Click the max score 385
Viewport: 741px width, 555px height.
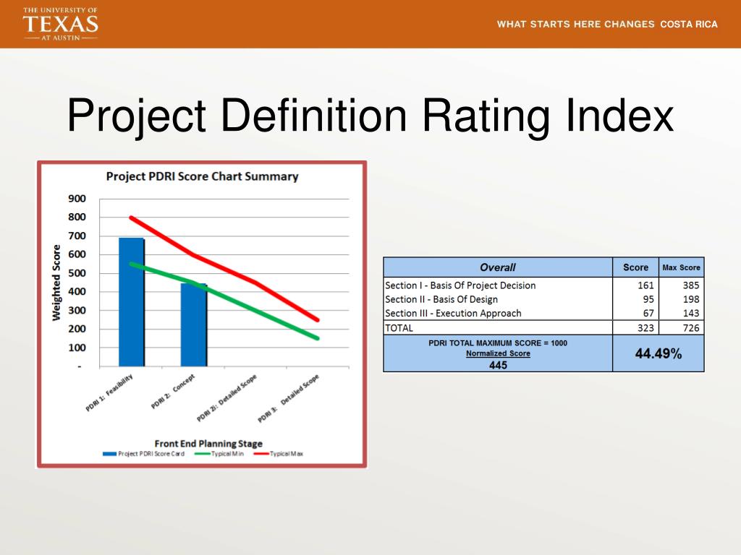(691, 285)
